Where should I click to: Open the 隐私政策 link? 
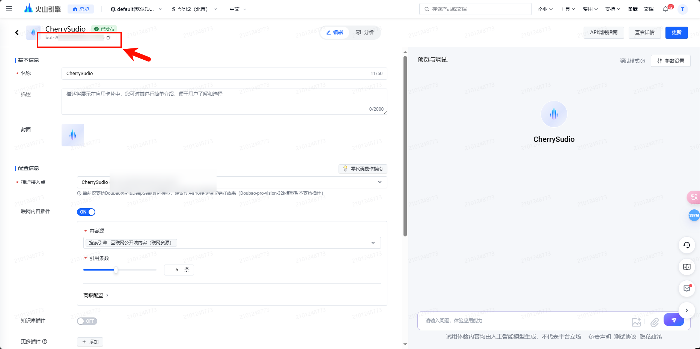pyautogui.click(x=651, y=337)
